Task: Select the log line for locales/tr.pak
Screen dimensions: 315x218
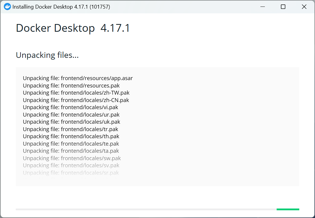Action: pyautogui.click(x=71, y=129)
